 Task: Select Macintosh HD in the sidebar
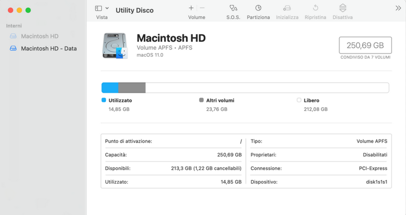(39, 36)
